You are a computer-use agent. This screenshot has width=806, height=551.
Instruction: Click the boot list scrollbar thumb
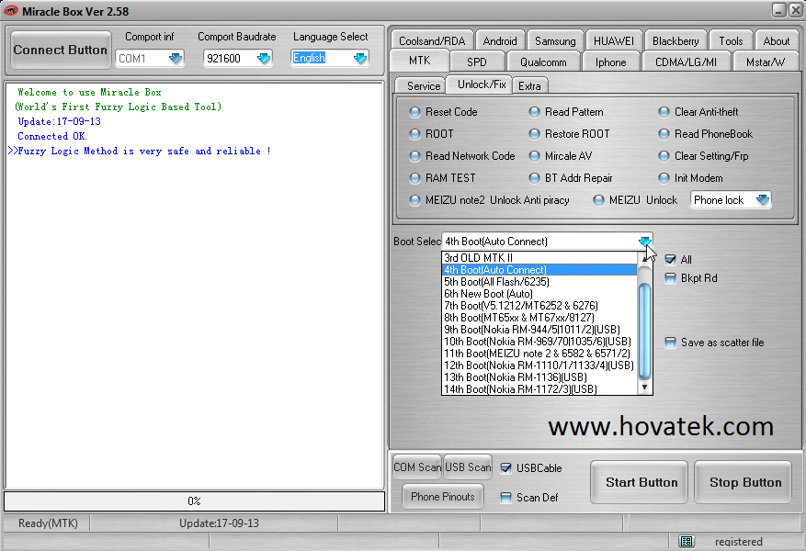[644, 332]
